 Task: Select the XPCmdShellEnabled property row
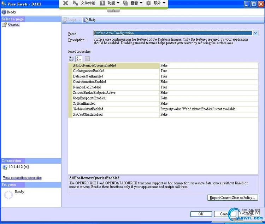[x=88, y=115]
